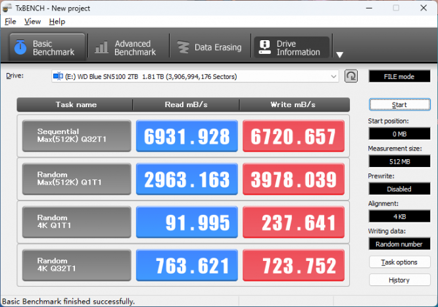
Task: Open the Basic Benchmark tab
Action: 47,47
